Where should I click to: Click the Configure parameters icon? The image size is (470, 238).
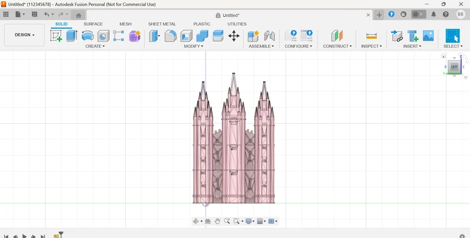point(291,36)
